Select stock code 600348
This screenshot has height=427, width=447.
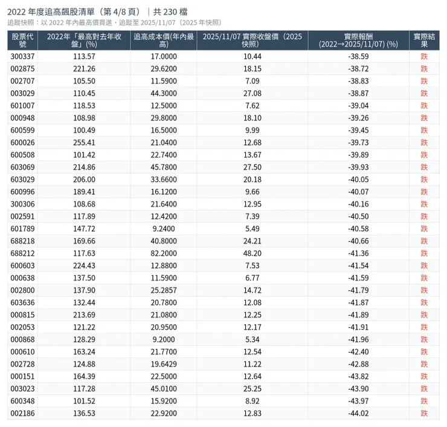pyautogui.click(x=22, y=401)
